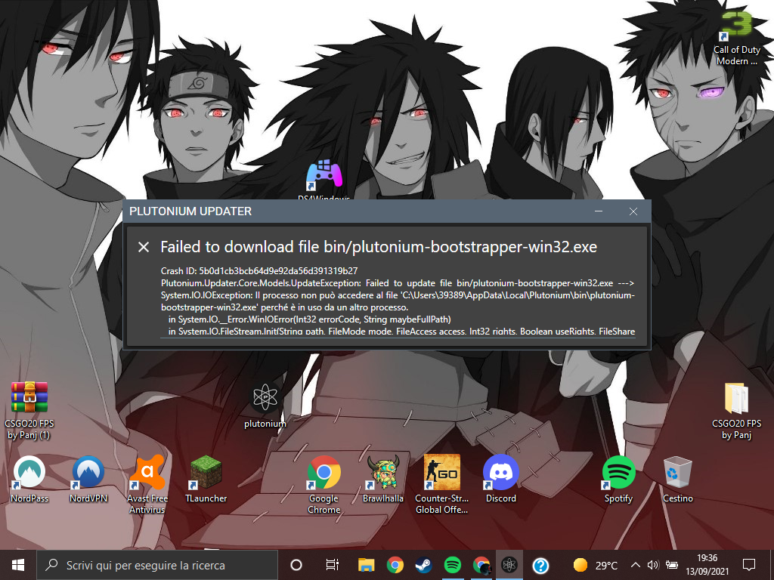
Task: Open the second Chrome profile icon in taskbar
Action: pyautogui.click(x=481, y=565)
